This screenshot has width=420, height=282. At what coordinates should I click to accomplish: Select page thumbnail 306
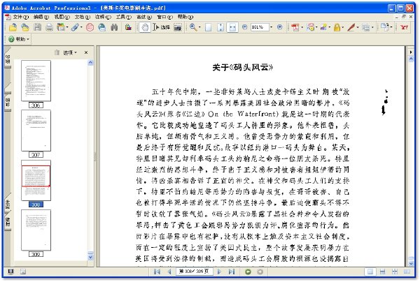click(36, 81)
